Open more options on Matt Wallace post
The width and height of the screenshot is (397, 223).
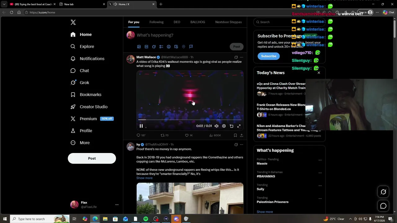pos(242,57)
